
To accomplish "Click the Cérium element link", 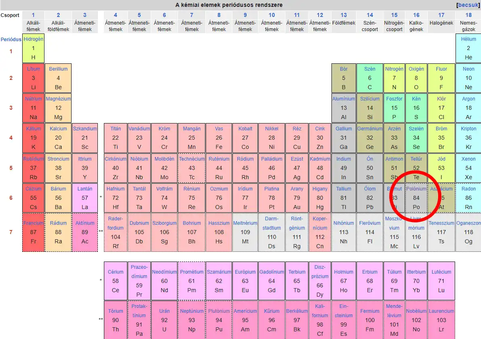I will 115,272.
